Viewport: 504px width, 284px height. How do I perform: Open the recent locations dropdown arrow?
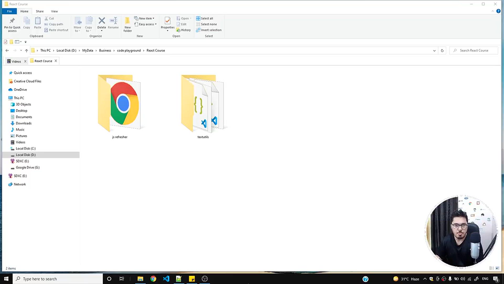coord(21,50)
